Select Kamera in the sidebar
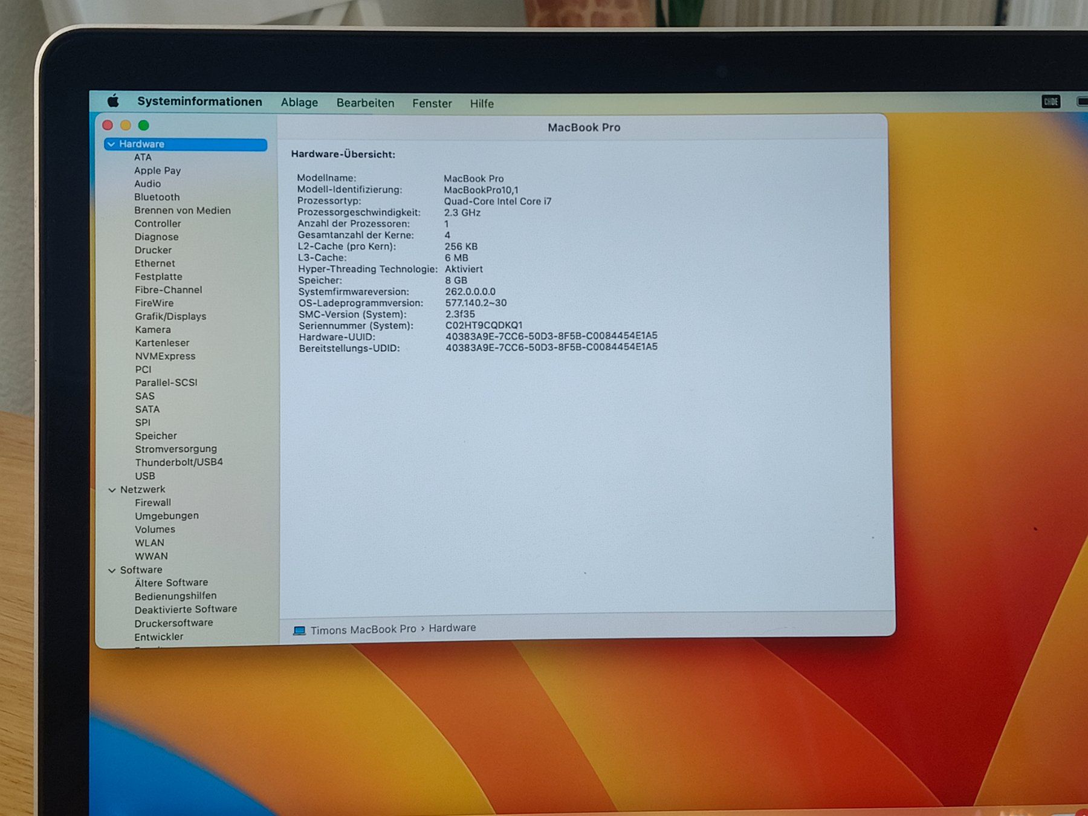The image size is (1088, 816). (x=153, y=330)
